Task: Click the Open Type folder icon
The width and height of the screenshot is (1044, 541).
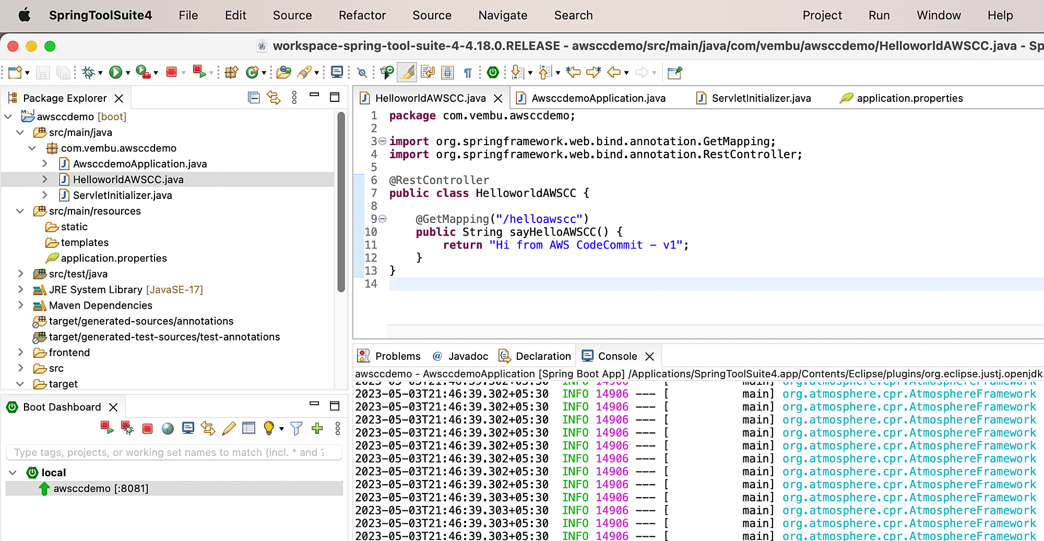Action: (283, 72)
